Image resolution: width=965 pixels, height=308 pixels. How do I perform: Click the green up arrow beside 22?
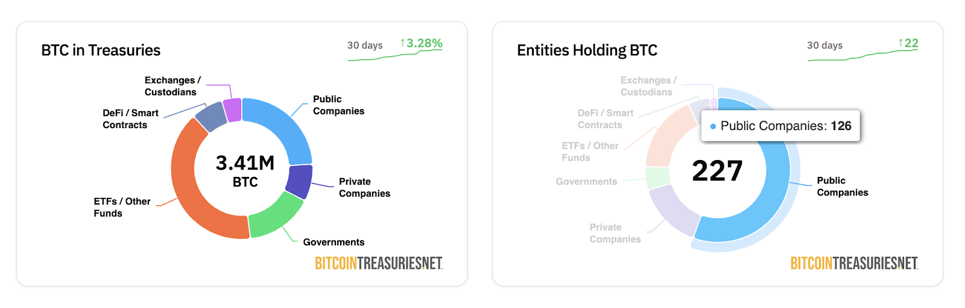coord(900,43)
